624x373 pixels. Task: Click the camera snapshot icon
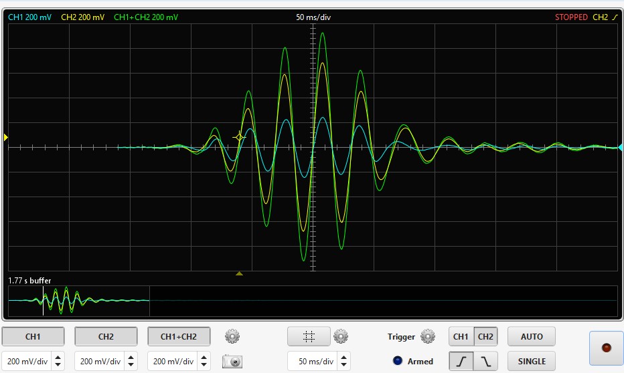click(232, 362)
